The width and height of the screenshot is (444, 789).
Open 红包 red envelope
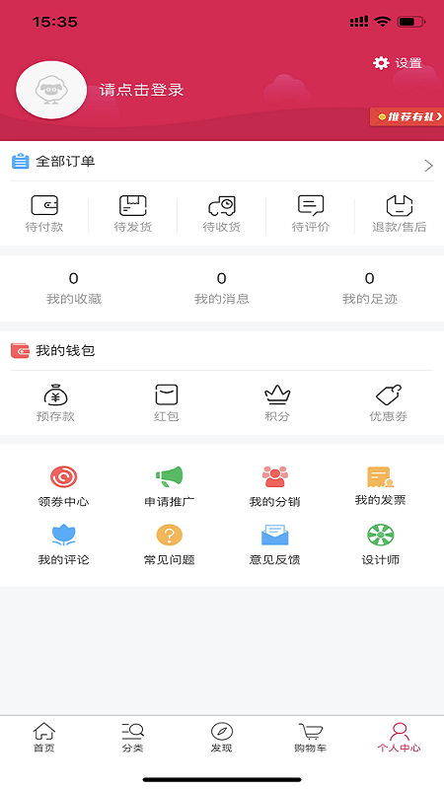pos(167,403)
